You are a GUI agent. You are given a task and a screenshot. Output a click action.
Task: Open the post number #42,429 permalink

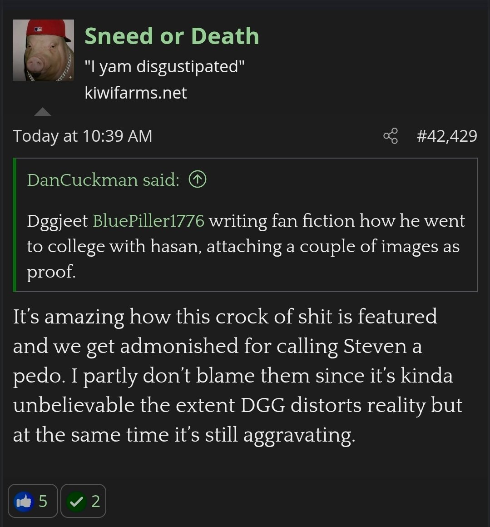[447, 136]
